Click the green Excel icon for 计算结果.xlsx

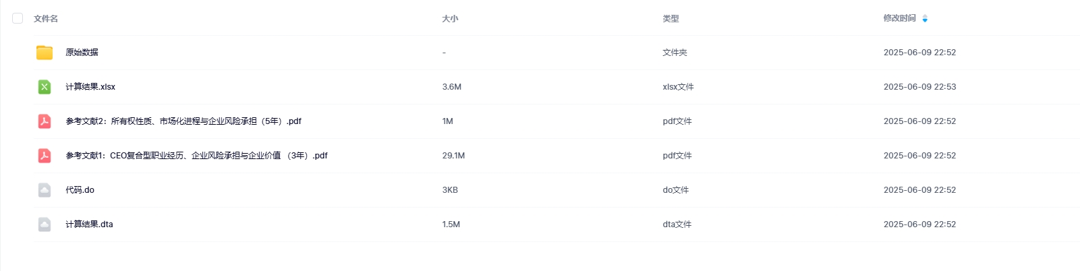45,87
